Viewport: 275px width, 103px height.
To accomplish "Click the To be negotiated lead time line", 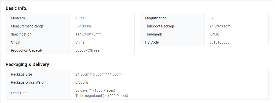I will (102, 96).
